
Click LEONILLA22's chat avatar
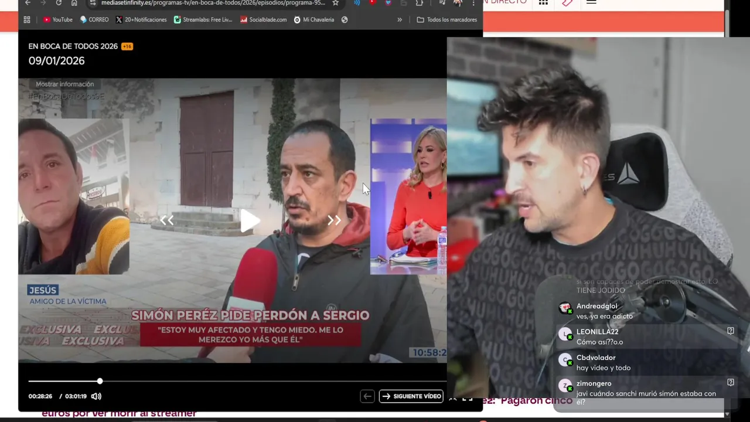pyautogui.click(x=565, y=335)
